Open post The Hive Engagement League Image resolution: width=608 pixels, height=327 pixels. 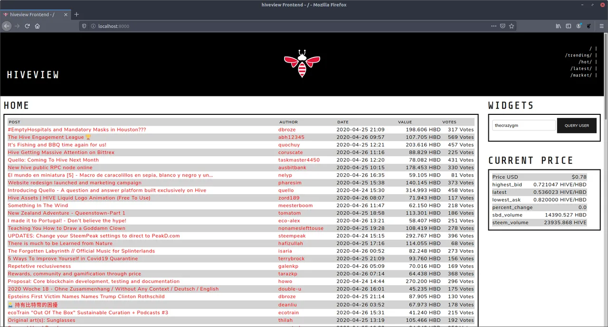(49, 137)
